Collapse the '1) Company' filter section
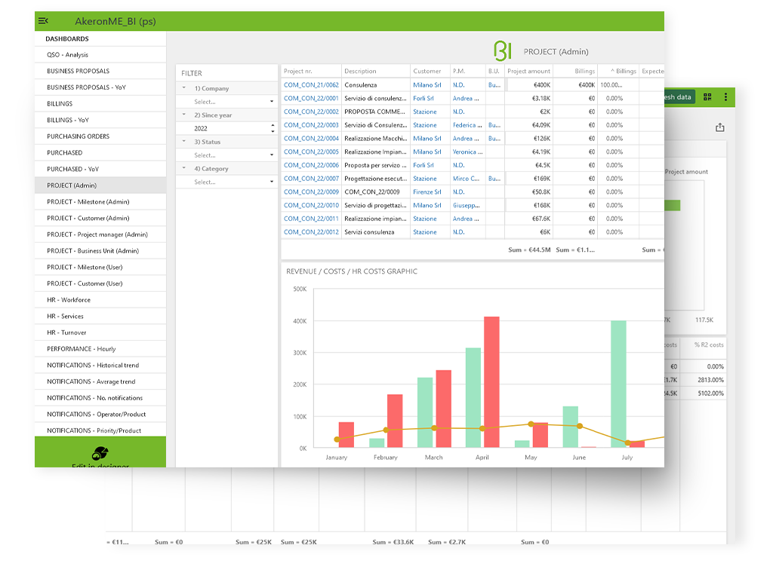The width and height of the screenshot is (773, 588). (185, 88)
